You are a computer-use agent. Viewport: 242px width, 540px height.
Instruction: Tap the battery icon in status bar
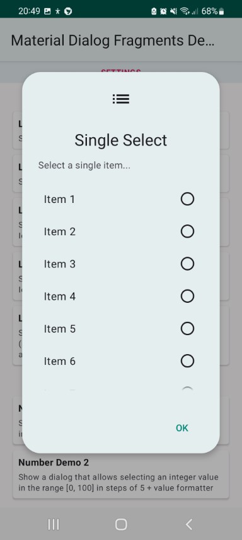[x=221, y=11]
